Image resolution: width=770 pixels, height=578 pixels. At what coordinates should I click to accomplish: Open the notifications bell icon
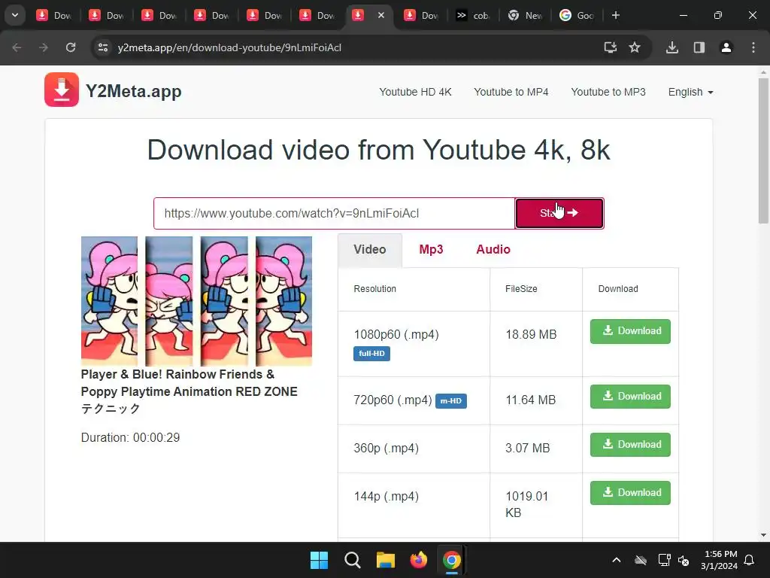coord(750,560)
